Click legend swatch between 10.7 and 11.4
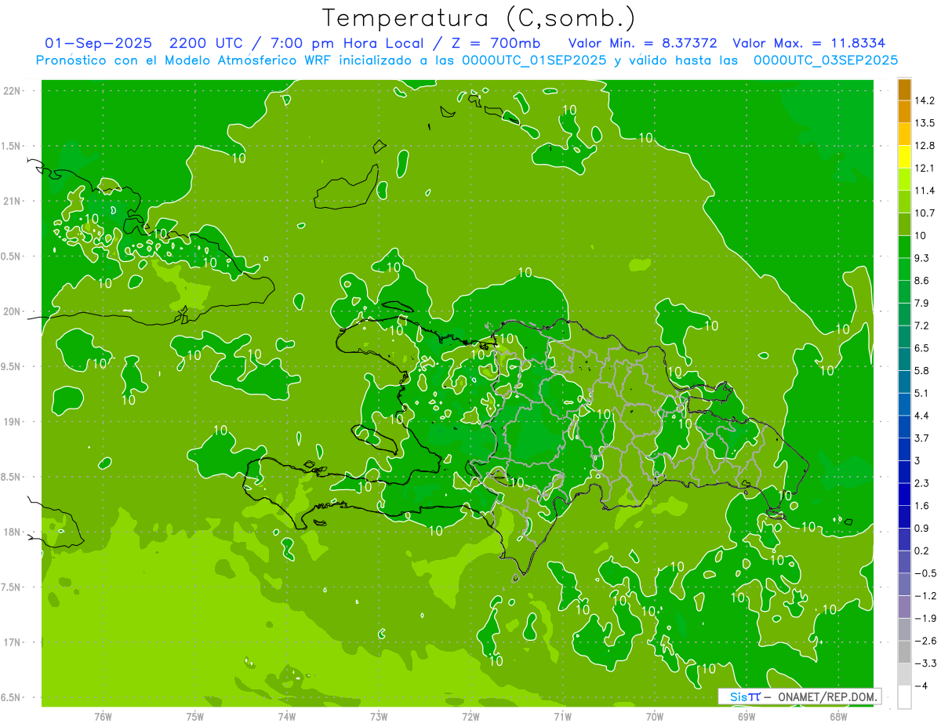Screen dimensions: 941x727 coord(904,202)
